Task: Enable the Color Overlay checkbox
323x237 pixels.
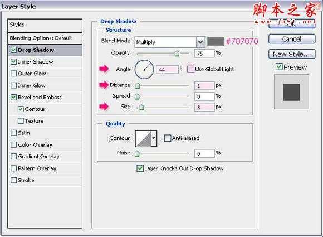Action: [x=13, y=145]
